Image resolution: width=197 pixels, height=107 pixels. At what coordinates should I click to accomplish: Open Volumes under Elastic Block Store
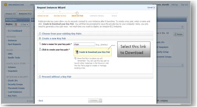pos(12,67)
